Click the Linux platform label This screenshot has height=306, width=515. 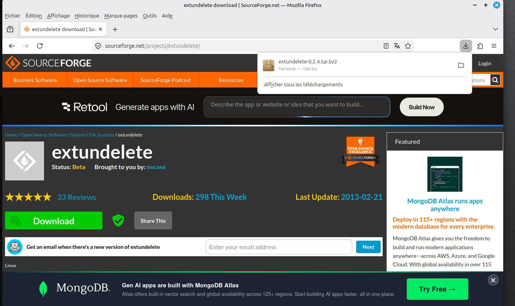(11, 266)
